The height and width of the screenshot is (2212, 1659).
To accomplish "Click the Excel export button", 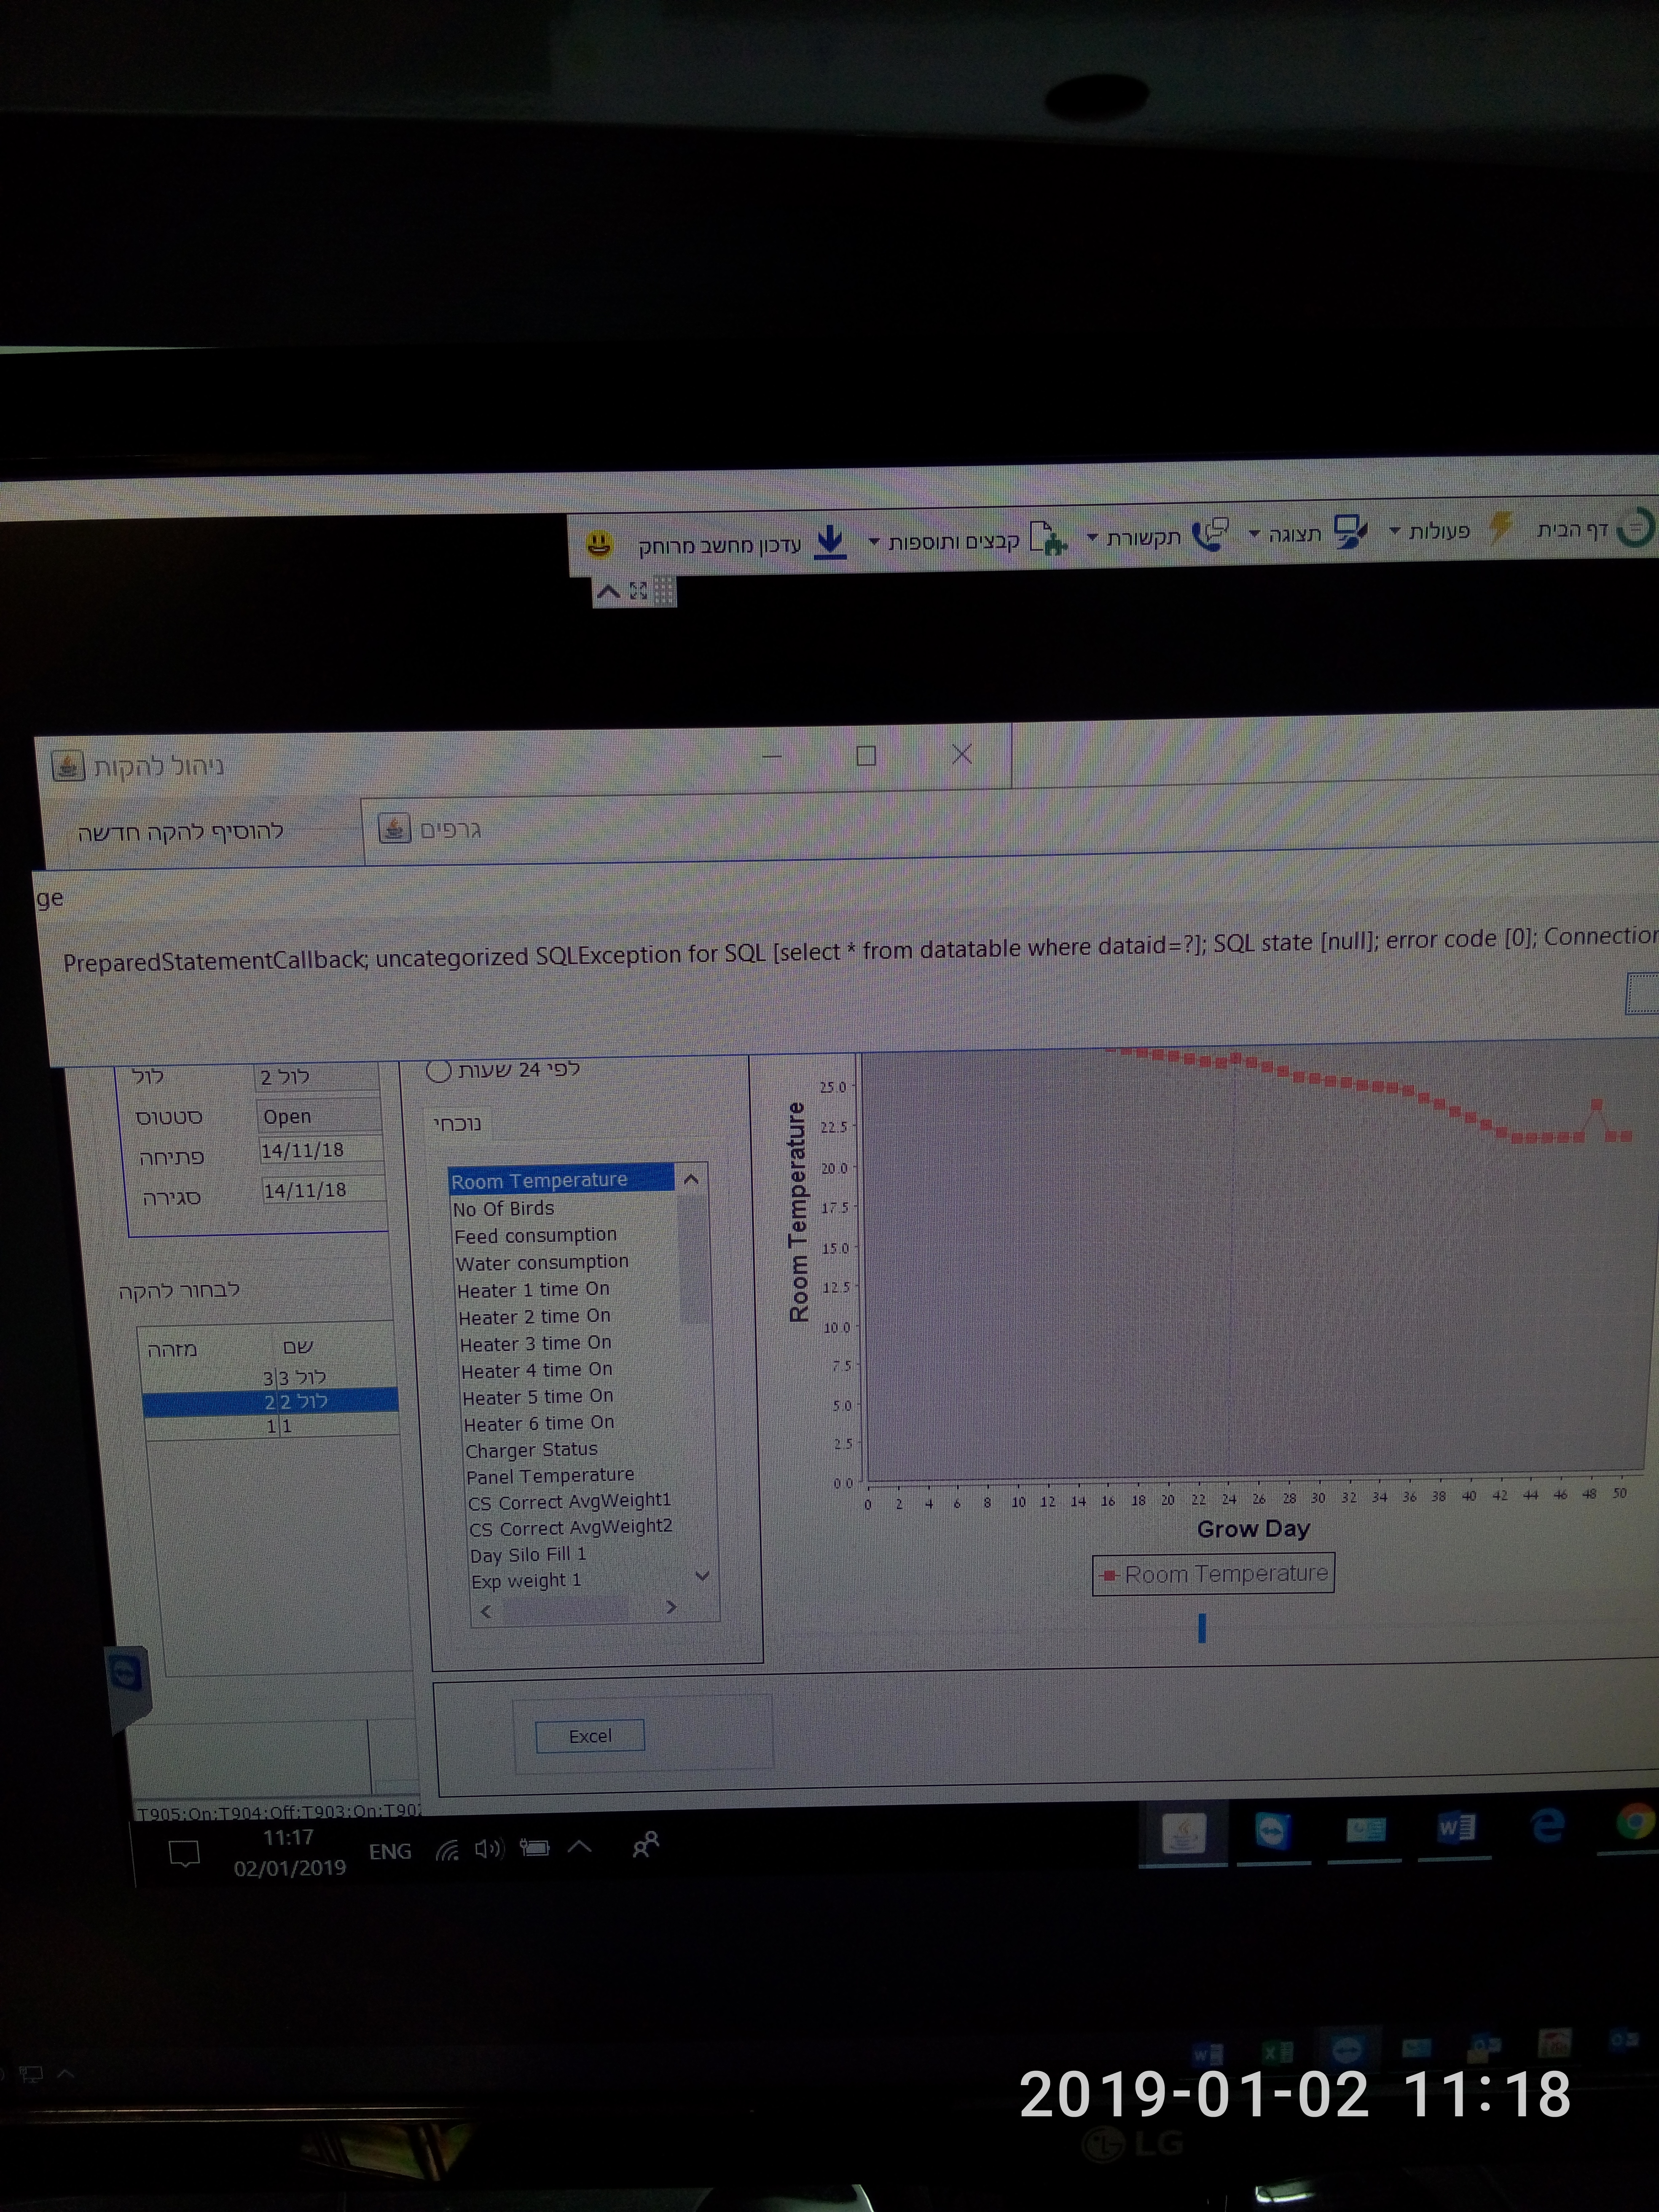I will pos(590,1736).
